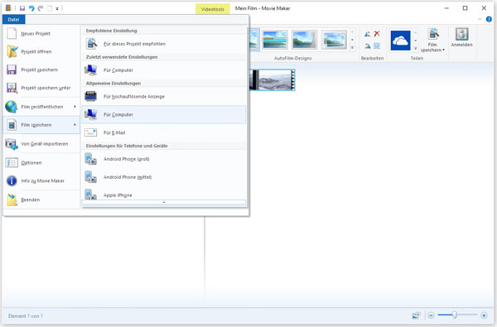Select Für dieses Projekt empfohlen setting
The width and height of the screenshot is (497, 327).
(163, 44)
